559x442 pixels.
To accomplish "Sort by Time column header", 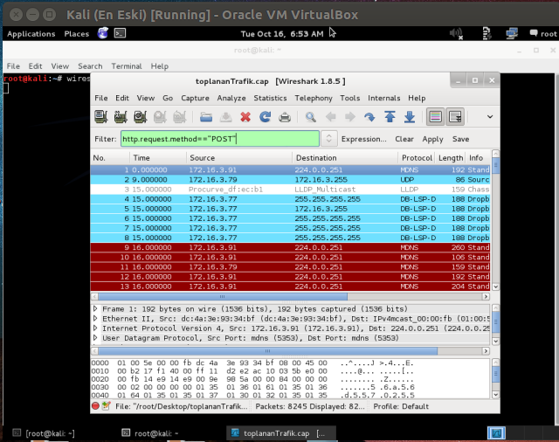I will 158,158.
